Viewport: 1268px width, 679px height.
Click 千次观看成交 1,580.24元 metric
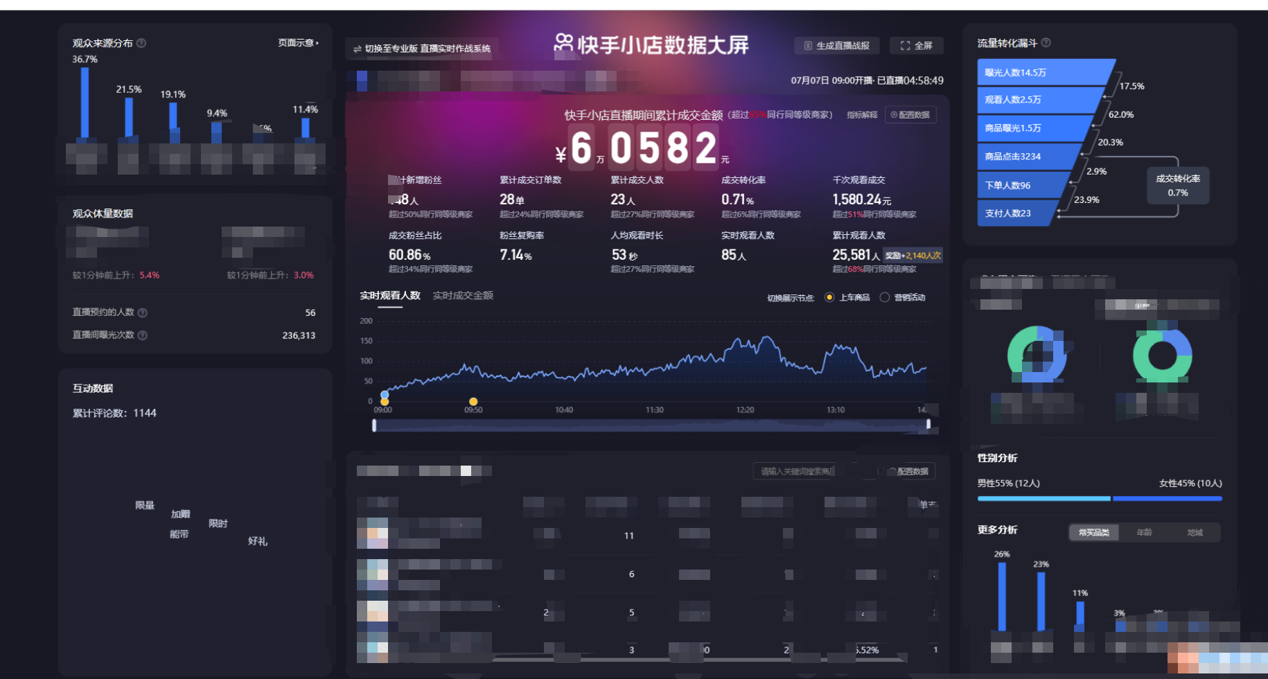(x=874, y=197)
